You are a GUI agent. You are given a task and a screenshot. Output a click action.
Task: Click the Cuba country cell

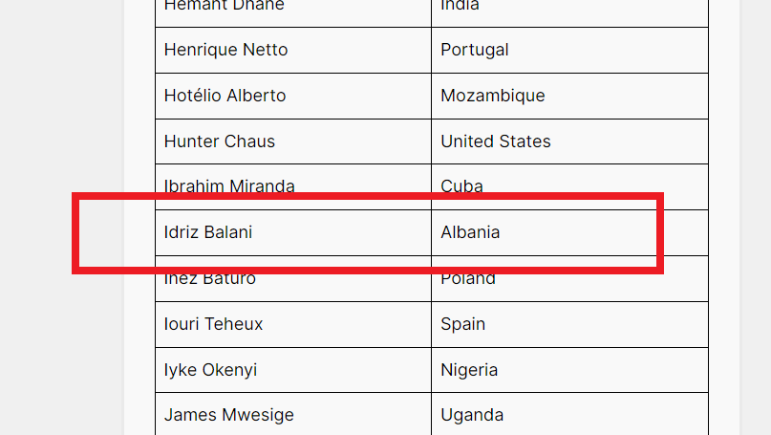[569, 187]
